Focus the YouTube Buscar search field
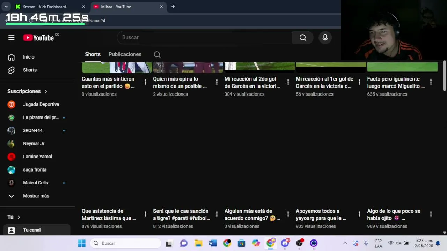Viewport: 447px width, 251px height. (205, 38)
